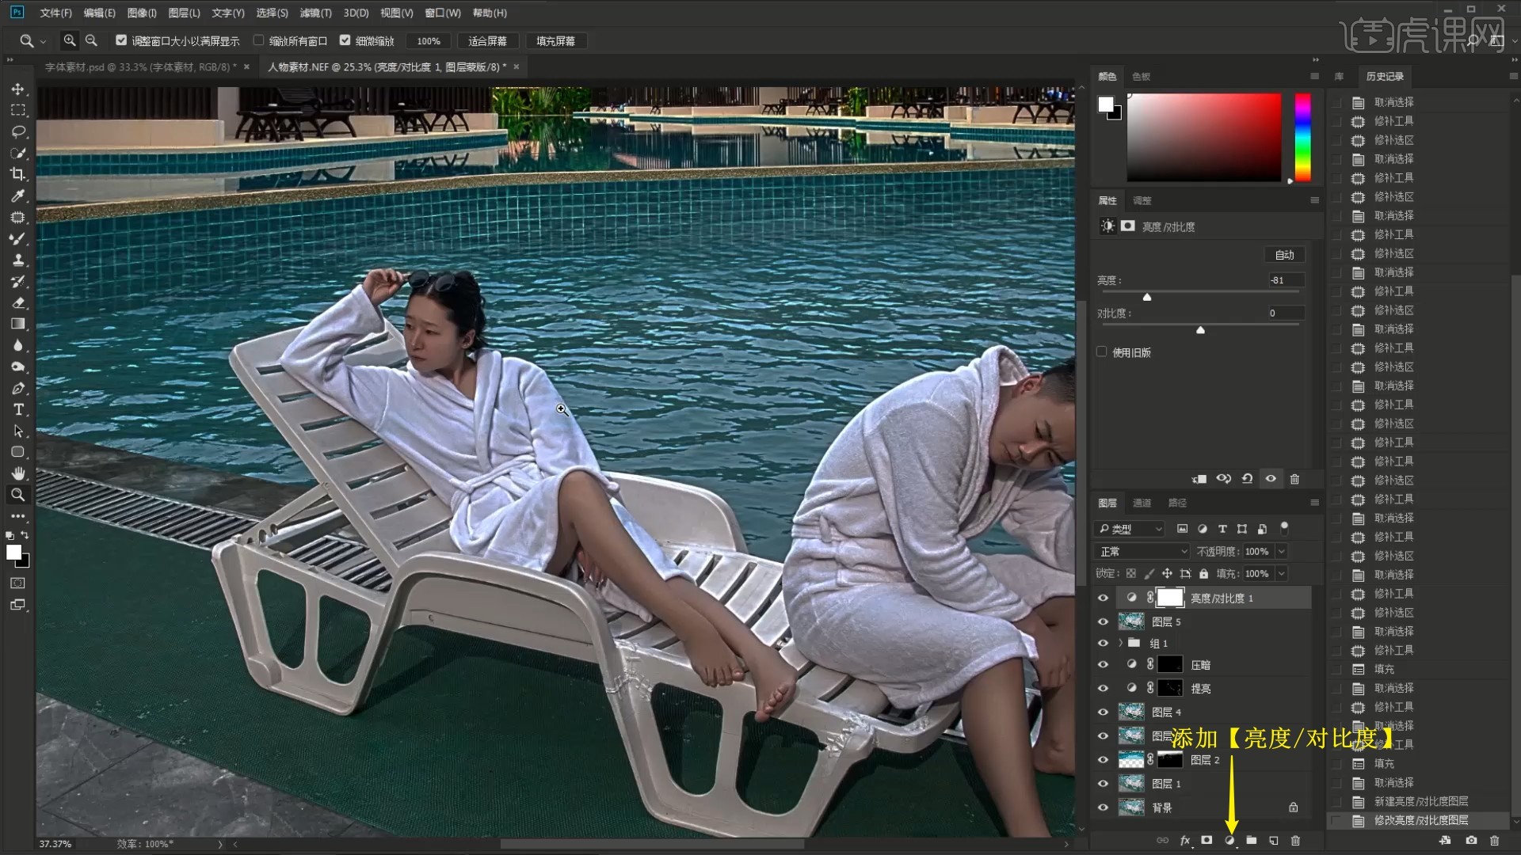The width and height of the screenshot is (1521, 855).
Task: Open the 滤镜(T) menu
Action: point(315,13)
